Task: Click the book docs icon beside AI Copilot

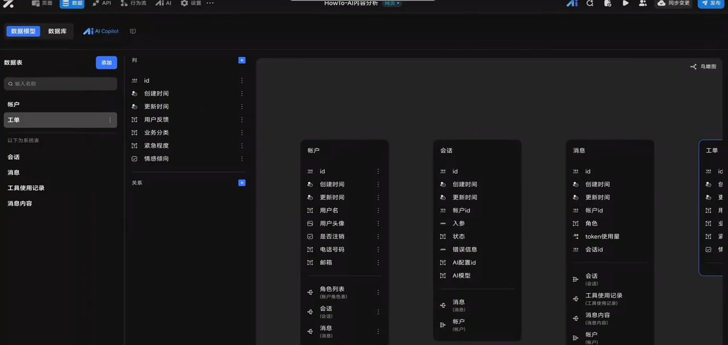Action: coord(133,31)
